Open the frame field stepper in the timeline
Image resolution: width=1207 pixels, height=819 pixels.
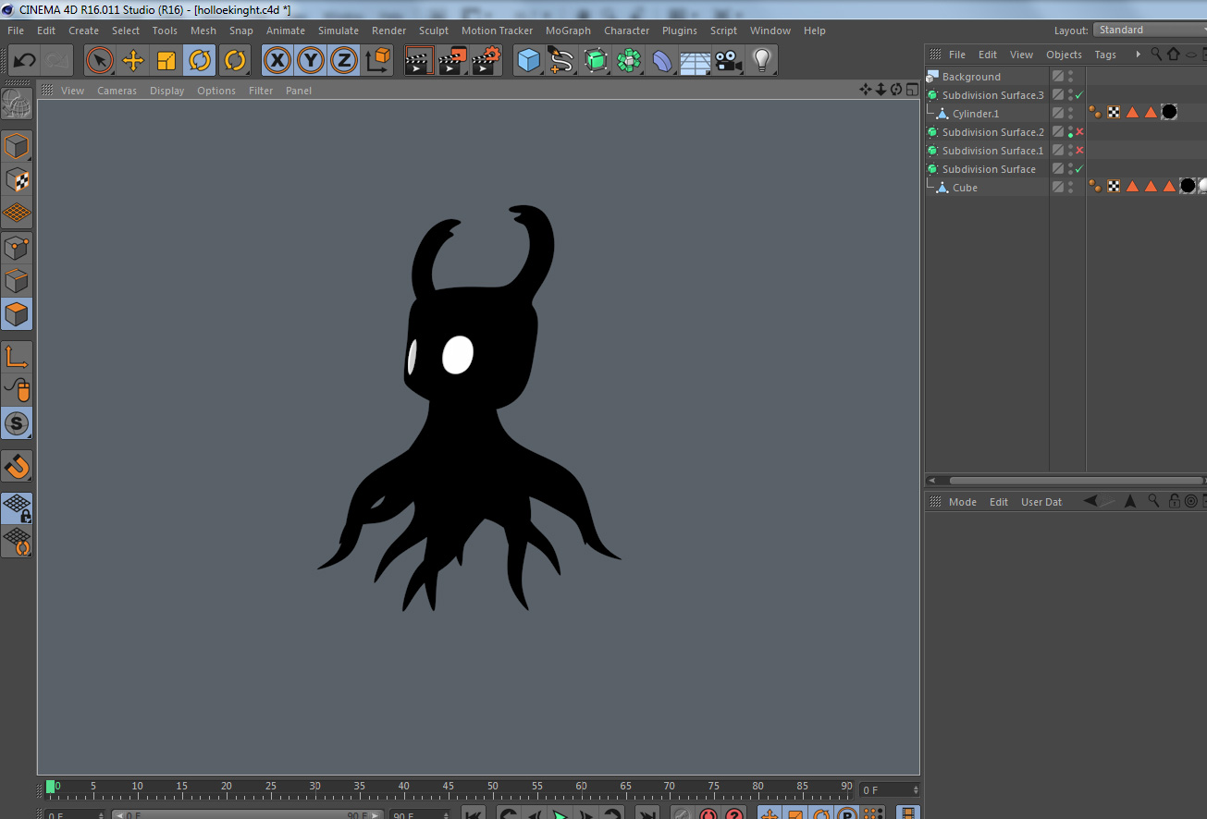point(915,788)
